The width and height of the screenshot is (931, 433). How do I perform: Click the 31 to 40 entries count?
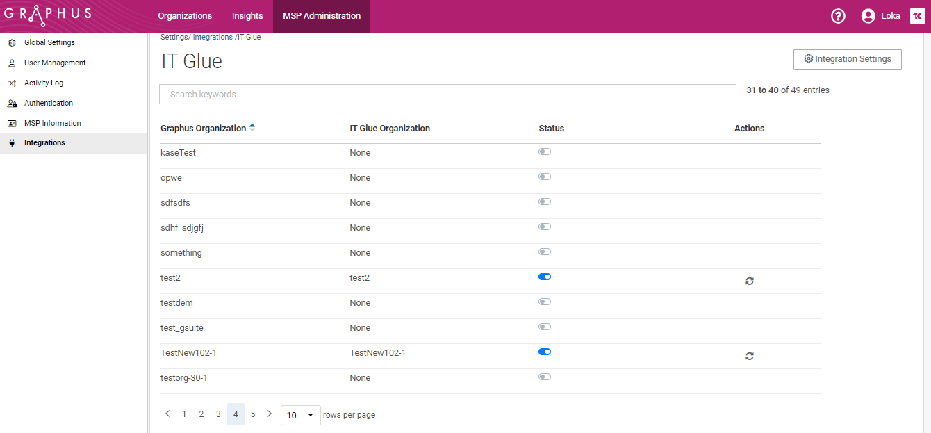(788, 90)
